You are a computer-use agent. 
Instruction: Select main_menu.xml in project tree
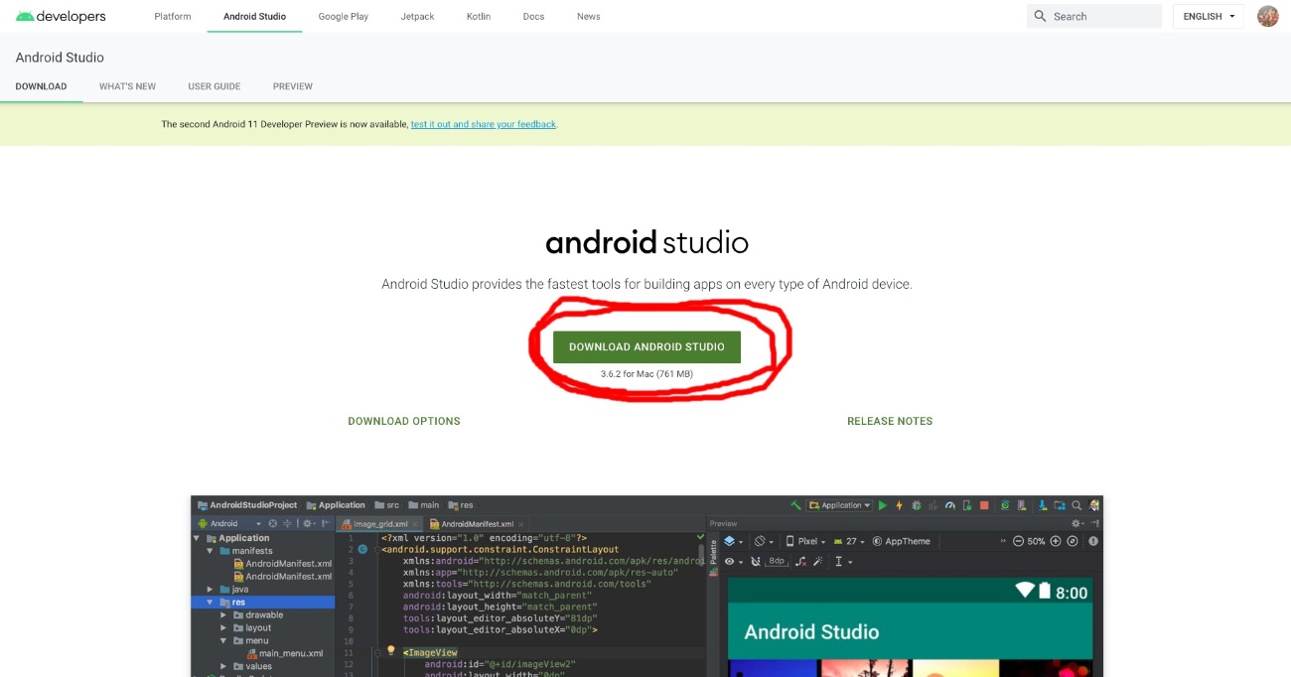point(285,653)
